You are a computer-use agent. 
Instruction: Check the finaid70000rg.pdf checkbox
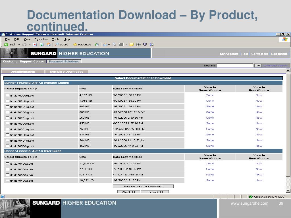point(7,95)
